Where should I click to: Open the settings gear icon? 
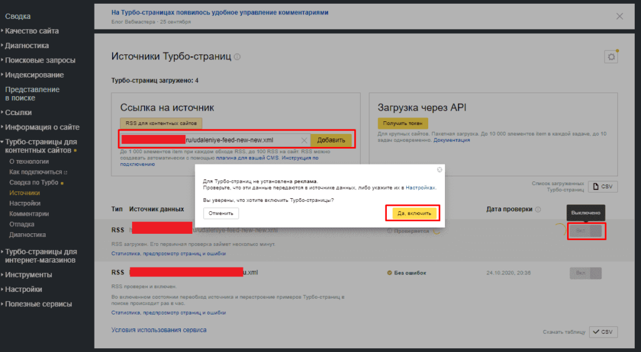click(x=611, y=57)
